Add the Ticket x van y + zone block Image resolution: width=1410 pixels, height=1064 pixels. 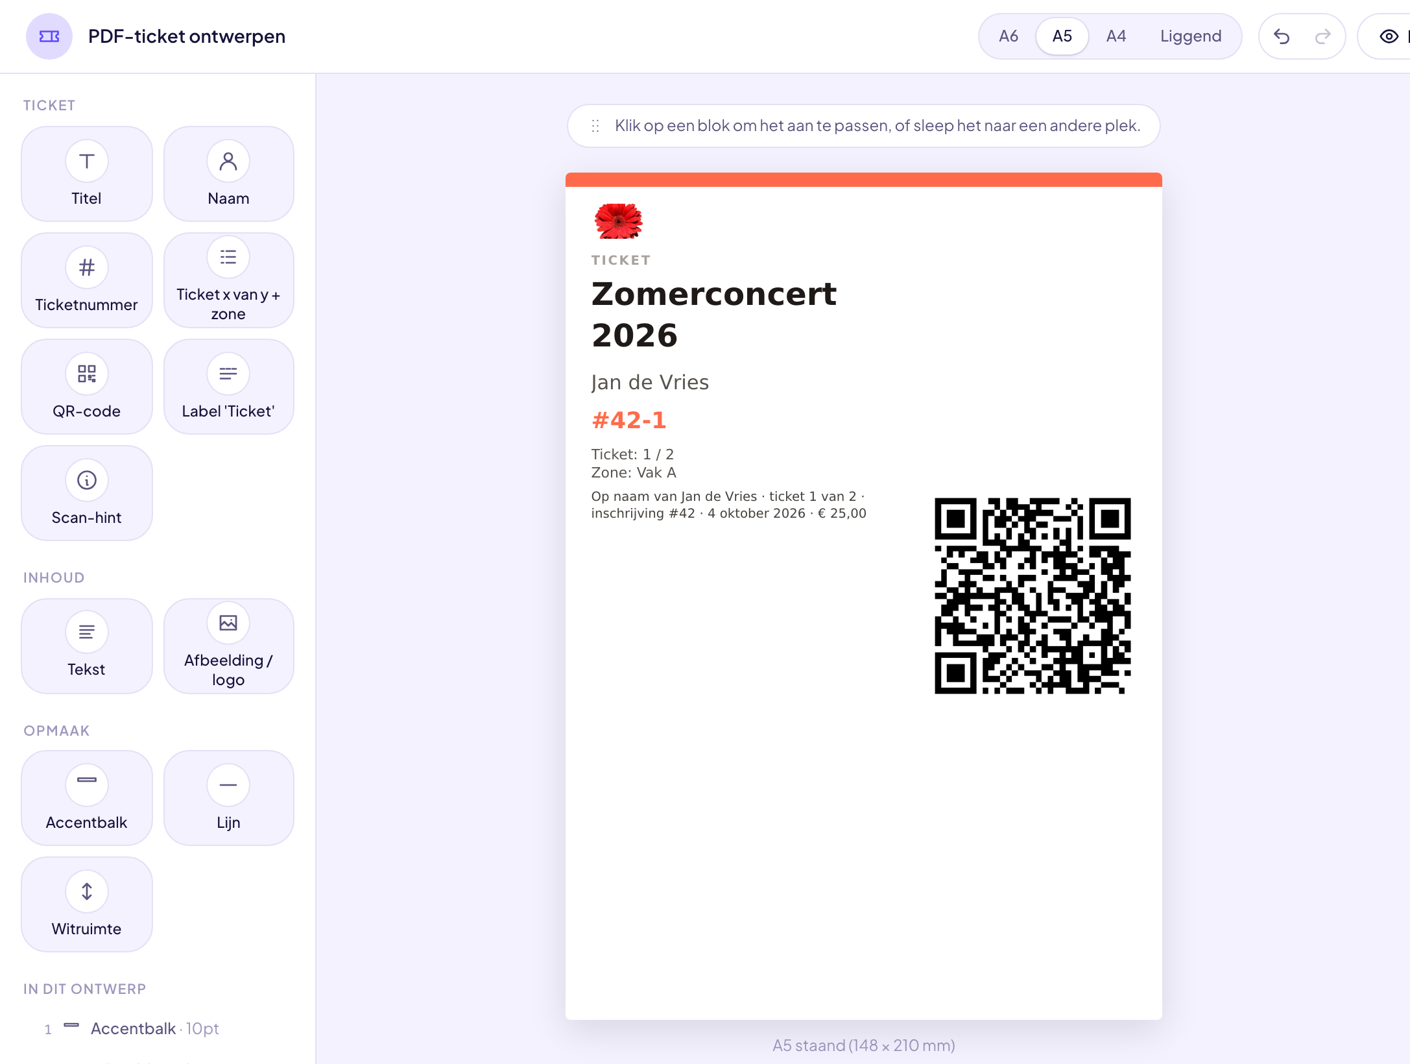[228, 280]
